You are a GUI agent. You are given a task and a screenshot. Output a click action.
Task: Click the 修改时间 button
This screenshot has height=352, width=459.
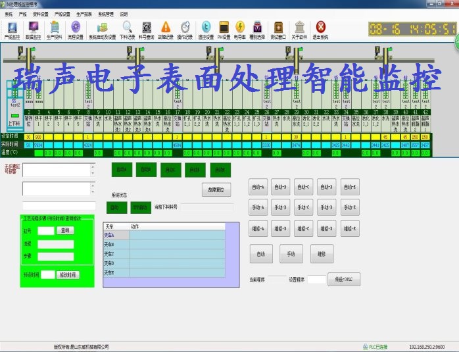coord(68,274)
